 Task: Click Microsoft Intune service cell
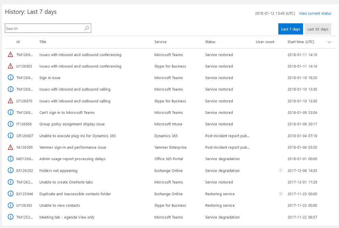coord(168,124)
